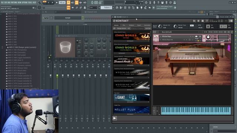Viewport: 237px width, 133px height.
Task: Click the FL Studio stop button
Action: pyautogui.click(x=53, y=3)
